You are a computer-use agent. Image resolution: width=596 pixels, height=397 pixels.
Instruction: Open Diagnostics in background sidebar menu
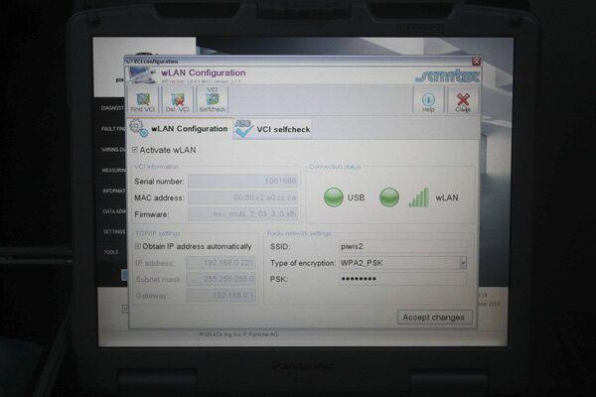click(112, 108)
